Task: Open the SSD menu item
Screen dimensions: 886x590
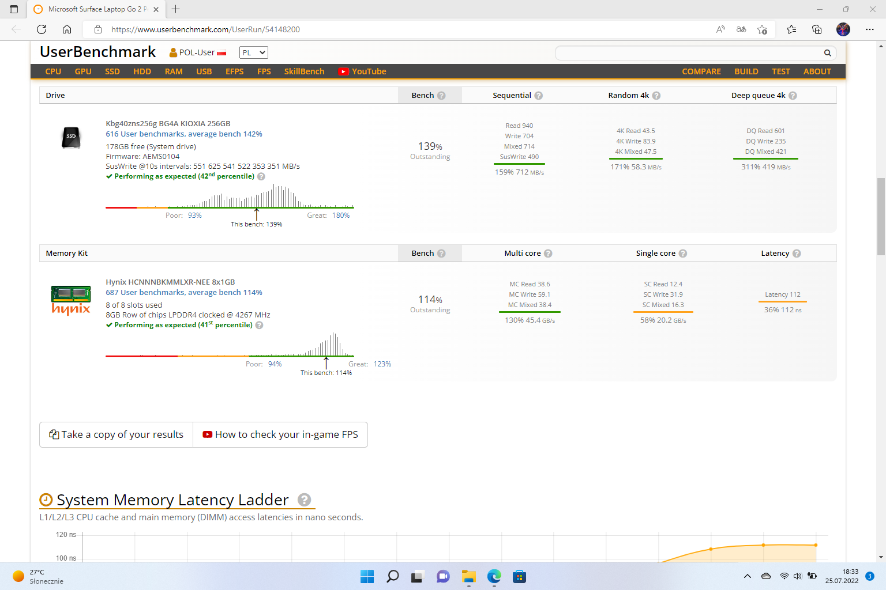Action: pos(112,71)
